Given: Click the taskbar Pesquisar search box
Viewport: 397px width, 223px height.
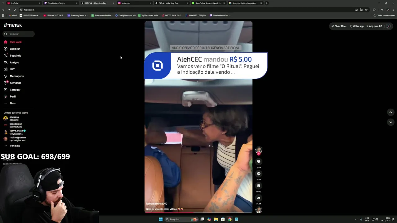Looking at the screenshot, I should (x=181, y=219).
